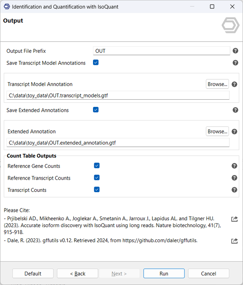Uncheck Save Transcript Model Annotations
243x285 pixels.
point(96,63)
